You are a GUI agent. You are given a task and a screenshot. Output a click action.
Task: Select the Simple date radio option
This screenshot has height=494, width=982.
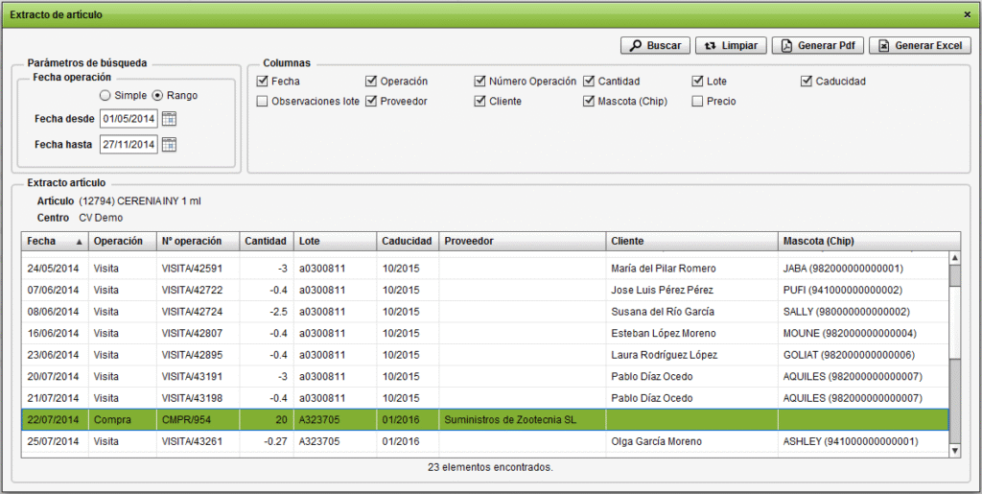[105, 96]
